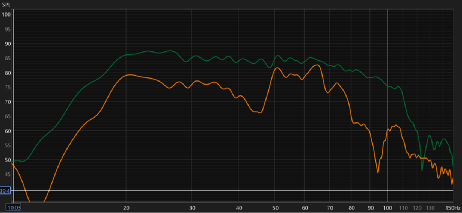Click the white horizontal SPL cursor line
The width and height of the screenshot is (462, 213).
226,191
